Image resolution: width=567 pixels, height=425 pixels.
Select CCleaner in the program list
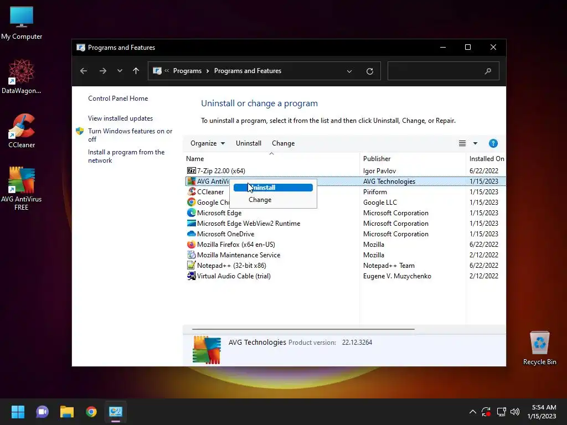(x=210, y=192)
